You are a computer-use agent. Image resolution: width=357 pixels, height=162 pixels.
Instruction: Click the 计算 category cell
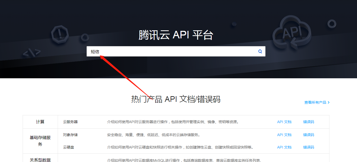pyautogui.click(x=40, y=122)
